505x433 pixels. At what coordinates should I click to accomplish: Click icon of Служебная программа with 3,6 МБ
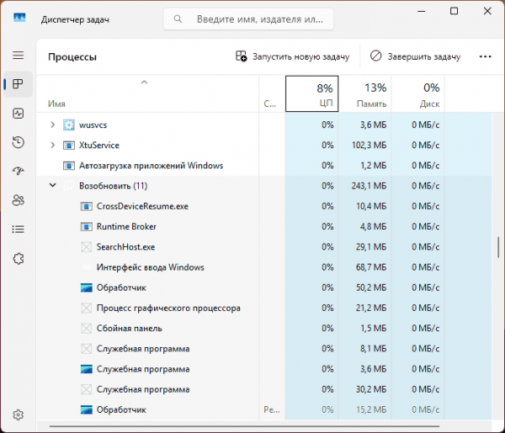pyautogui.click(x=87, y=369)
